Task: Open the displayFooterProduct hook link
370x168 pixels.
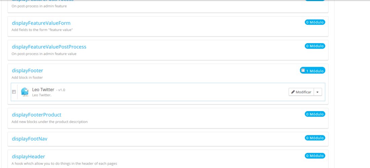Action: pos(37,114)
